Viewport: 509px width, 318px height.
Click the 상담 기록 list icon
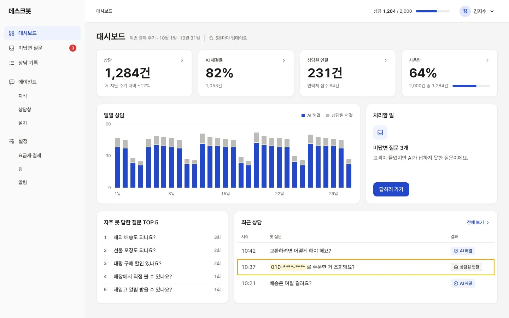[12, 63]
